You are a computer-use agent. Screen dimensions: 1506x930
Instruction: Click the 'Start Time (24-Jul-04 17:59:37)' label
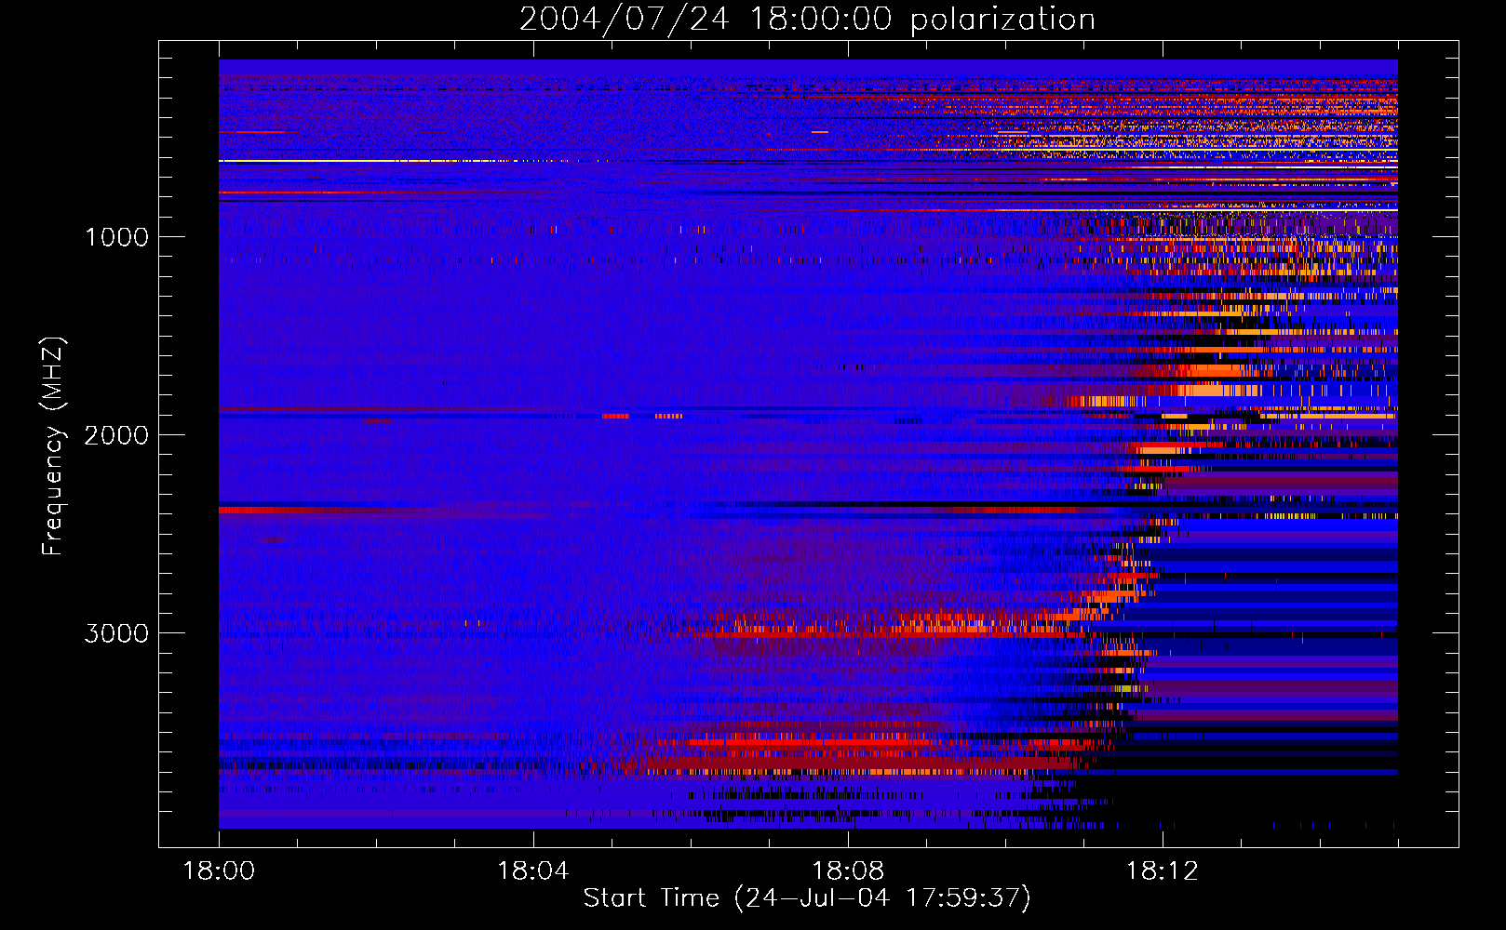click(807, 898)
